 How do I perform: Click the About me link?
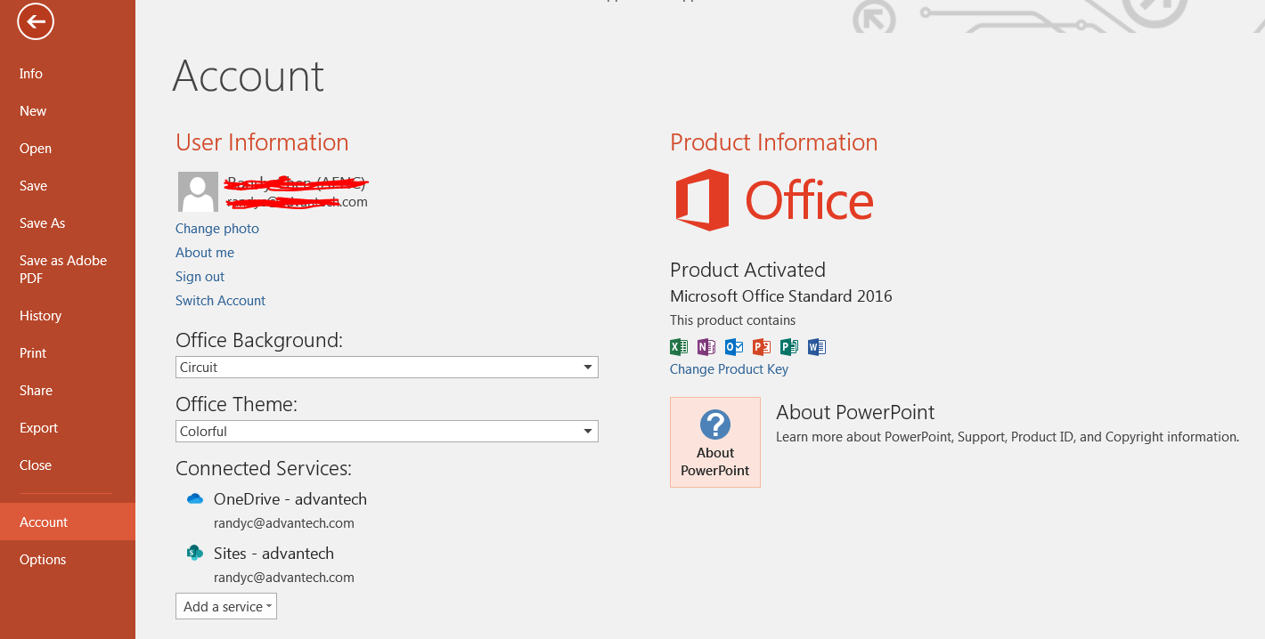[x=205, y=253]
